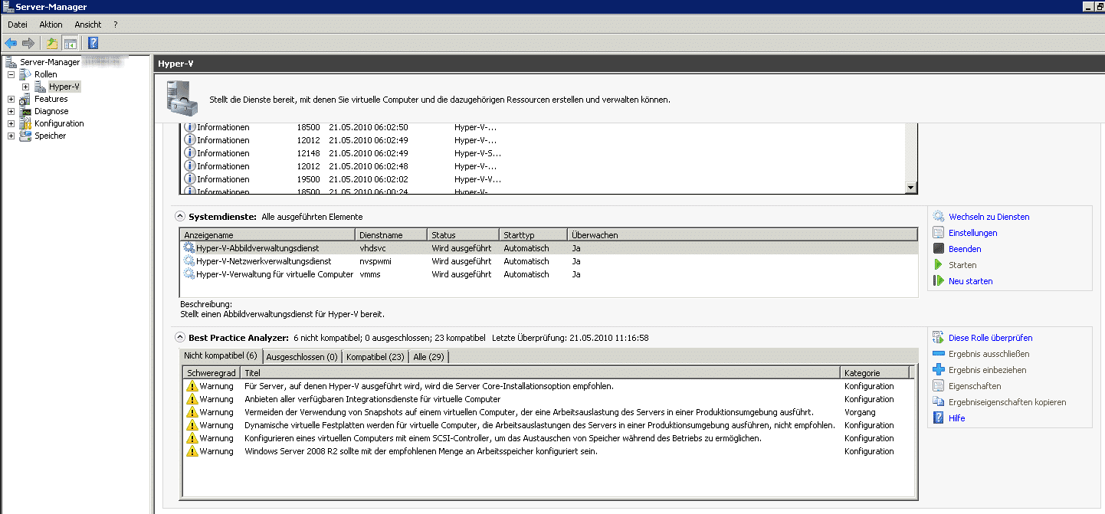The width and height of the screenshot is (1105, 514).
Task: Select Hyper-V-Abbildverwaltungsdienst service row
Action: coord(549,248)
